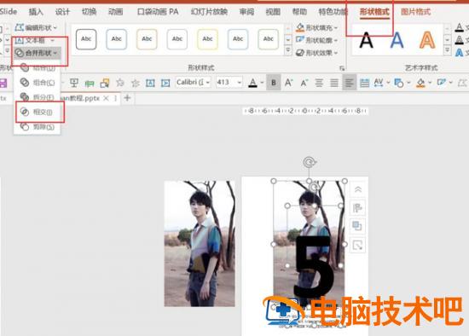Switch to the 设计 ribbon tab
The width and height of the screenshot is (469, 336).
click(62, 12)
